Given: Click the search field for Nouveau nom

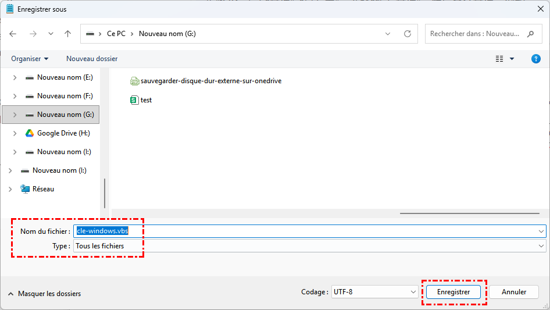Looking at the screenshot, I should tap(474, 34).
